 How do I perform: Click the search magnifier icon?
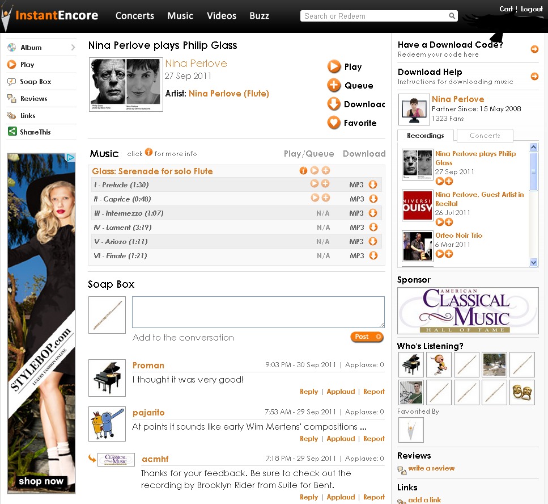[x=452, y=16]
